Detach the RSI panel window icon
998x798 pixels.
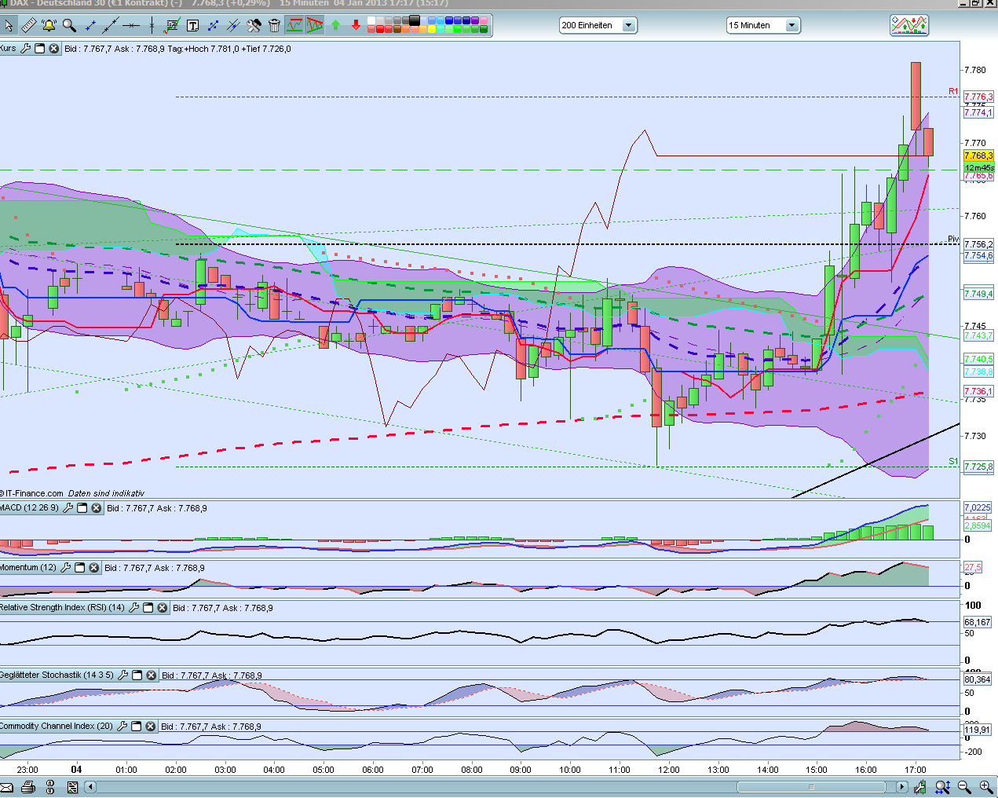click(x=148, y=608)
